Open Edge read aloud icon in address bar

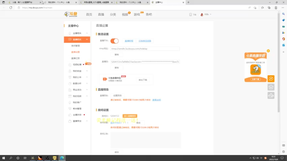[249, 8]
